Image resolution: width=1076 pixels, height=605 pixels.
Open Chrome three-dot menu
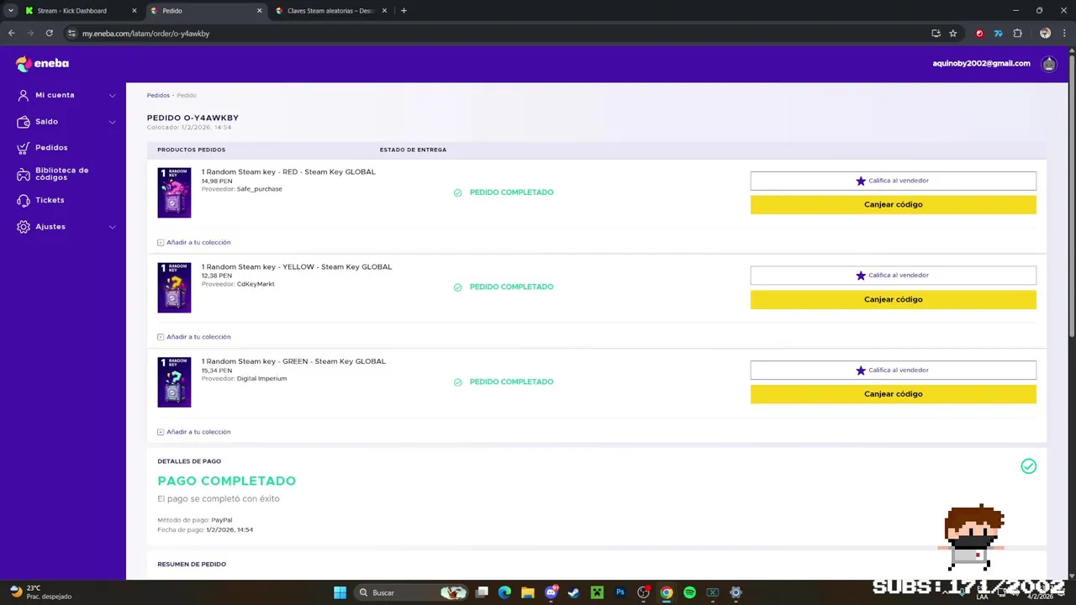(1064, 34)
